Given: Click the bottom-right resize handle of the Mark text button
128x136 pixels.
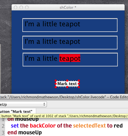Looking at the screenshot, I should tap(79, 87).
